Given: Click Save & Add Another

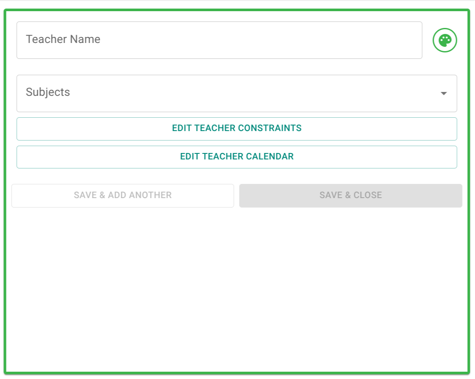Looking at the screenshot, I should 123,196.
